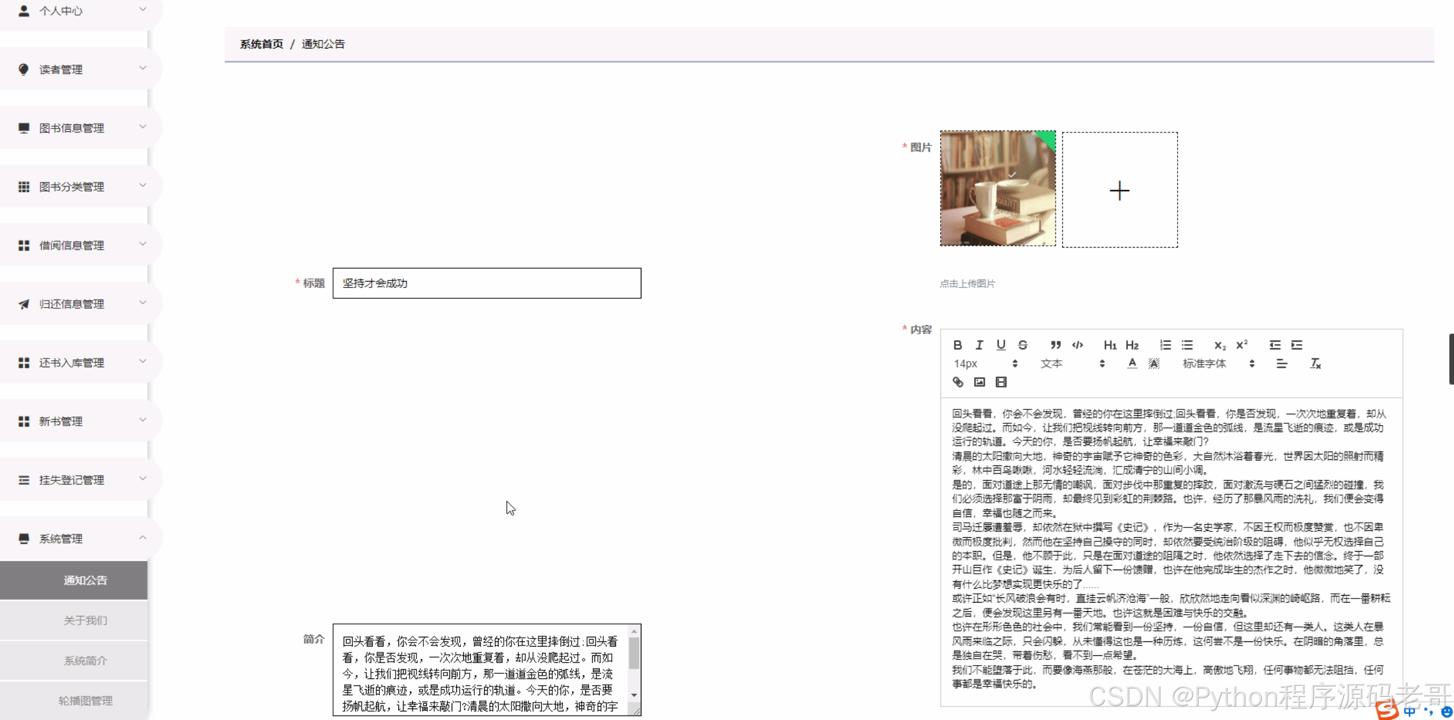Open 关于我们 in the sidebar submenu
Image resolution: width=1454 pixels, height=720 pixels.
coord(85,620)
